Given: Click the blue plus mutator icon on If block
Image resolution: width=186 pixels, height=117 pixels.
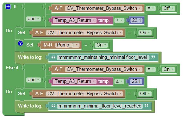Looking at the screenshot, I should tap(8, 7).
